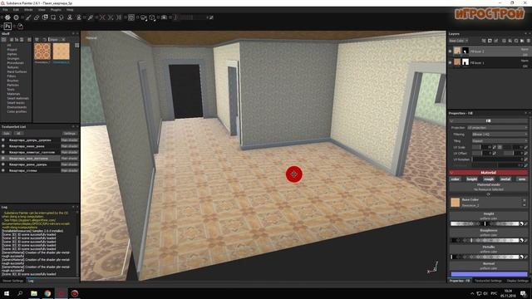Select the Projection tool
The height and width of the screenshot is (299, 532).
pos(45,17)
